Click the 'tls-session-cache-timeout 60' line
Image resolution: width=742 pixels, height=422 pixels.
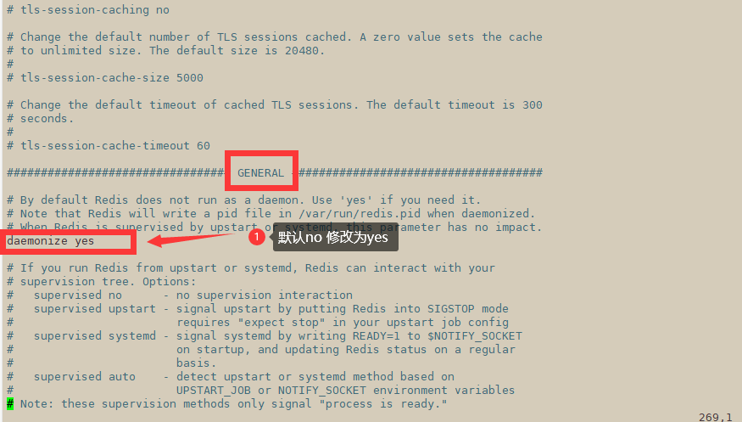click(109, 146)
